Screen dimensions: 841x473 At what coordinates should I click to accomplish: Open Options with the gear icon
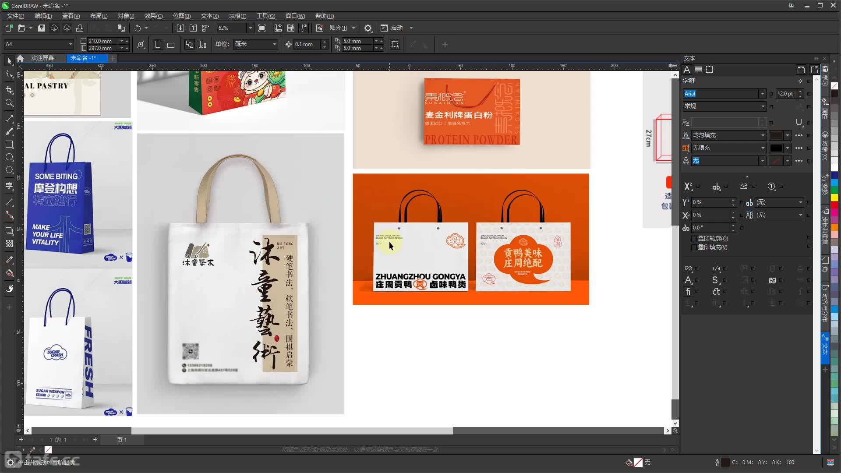(368, 28)
